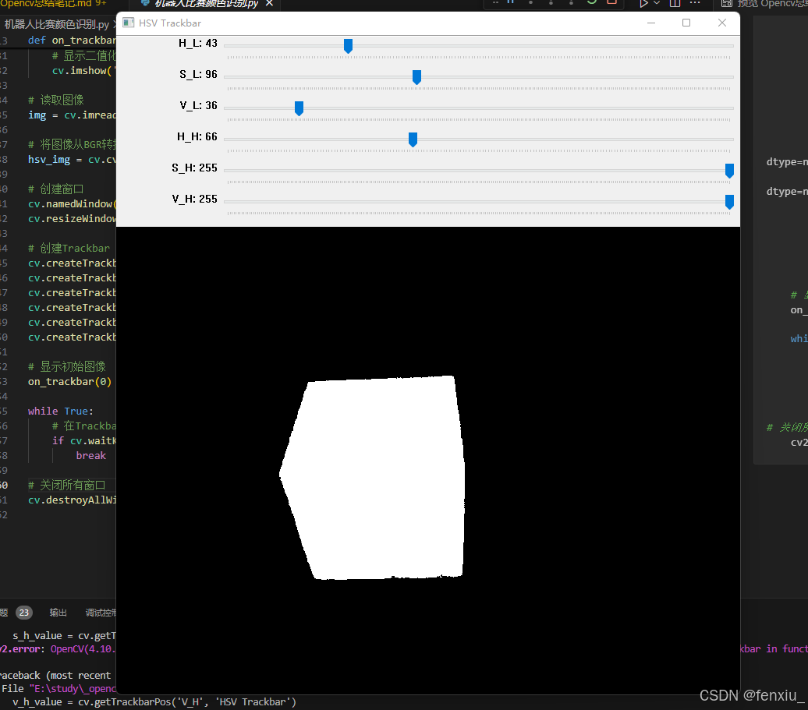Click the V_H: 255 label
808x710 pixels.
(x=194, y=200)
